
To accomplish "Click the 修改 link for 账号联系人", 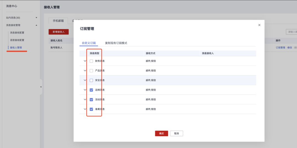I will 290,48.
